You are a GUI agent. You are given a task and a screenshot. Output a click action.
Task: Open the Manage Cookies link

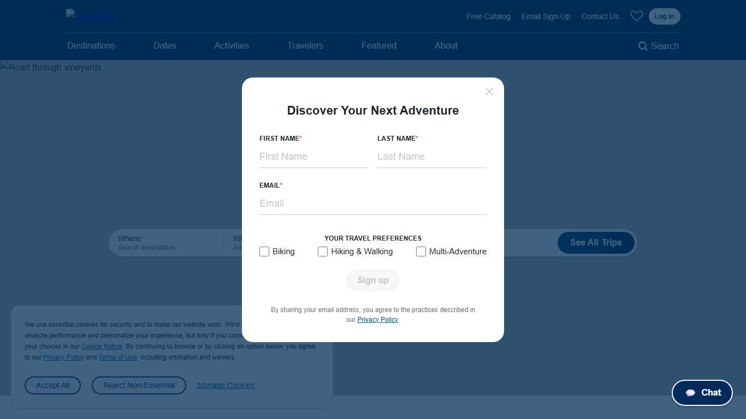tap(226, 385)
